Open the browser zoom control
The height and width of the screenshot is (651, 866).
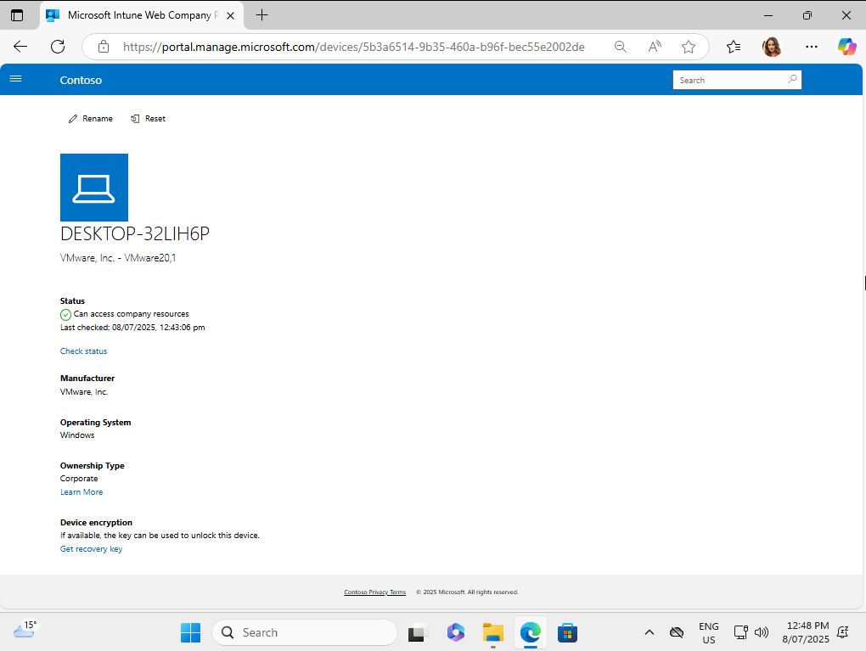[621, 47]
